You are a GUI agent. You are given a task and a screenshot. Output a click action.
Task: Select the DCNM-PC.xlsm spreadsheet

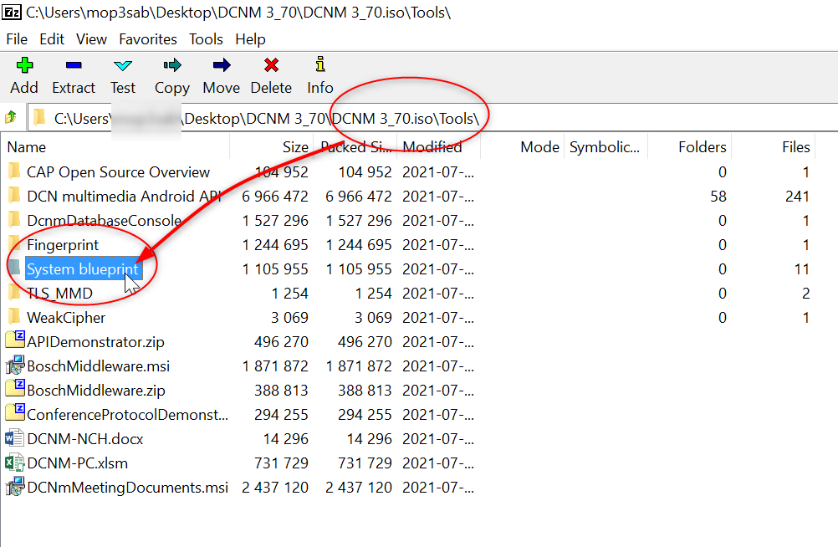coord(77,463)
